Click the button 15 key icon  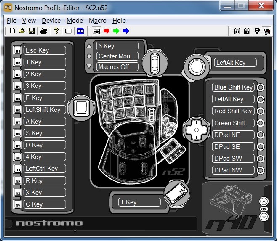[177, 193]
